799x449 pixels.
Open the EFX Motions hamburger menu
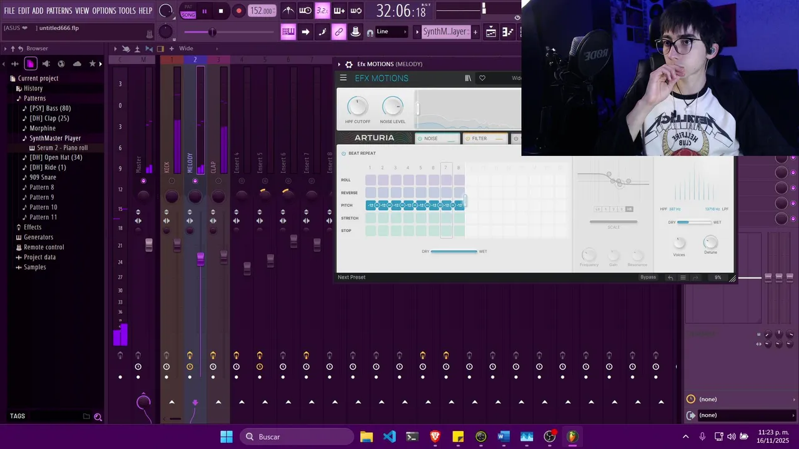[343, 78]
